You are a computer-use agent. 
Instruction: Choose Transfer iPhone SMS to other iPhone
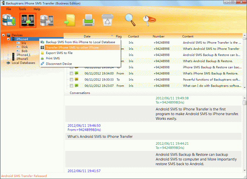pos(80,47)
